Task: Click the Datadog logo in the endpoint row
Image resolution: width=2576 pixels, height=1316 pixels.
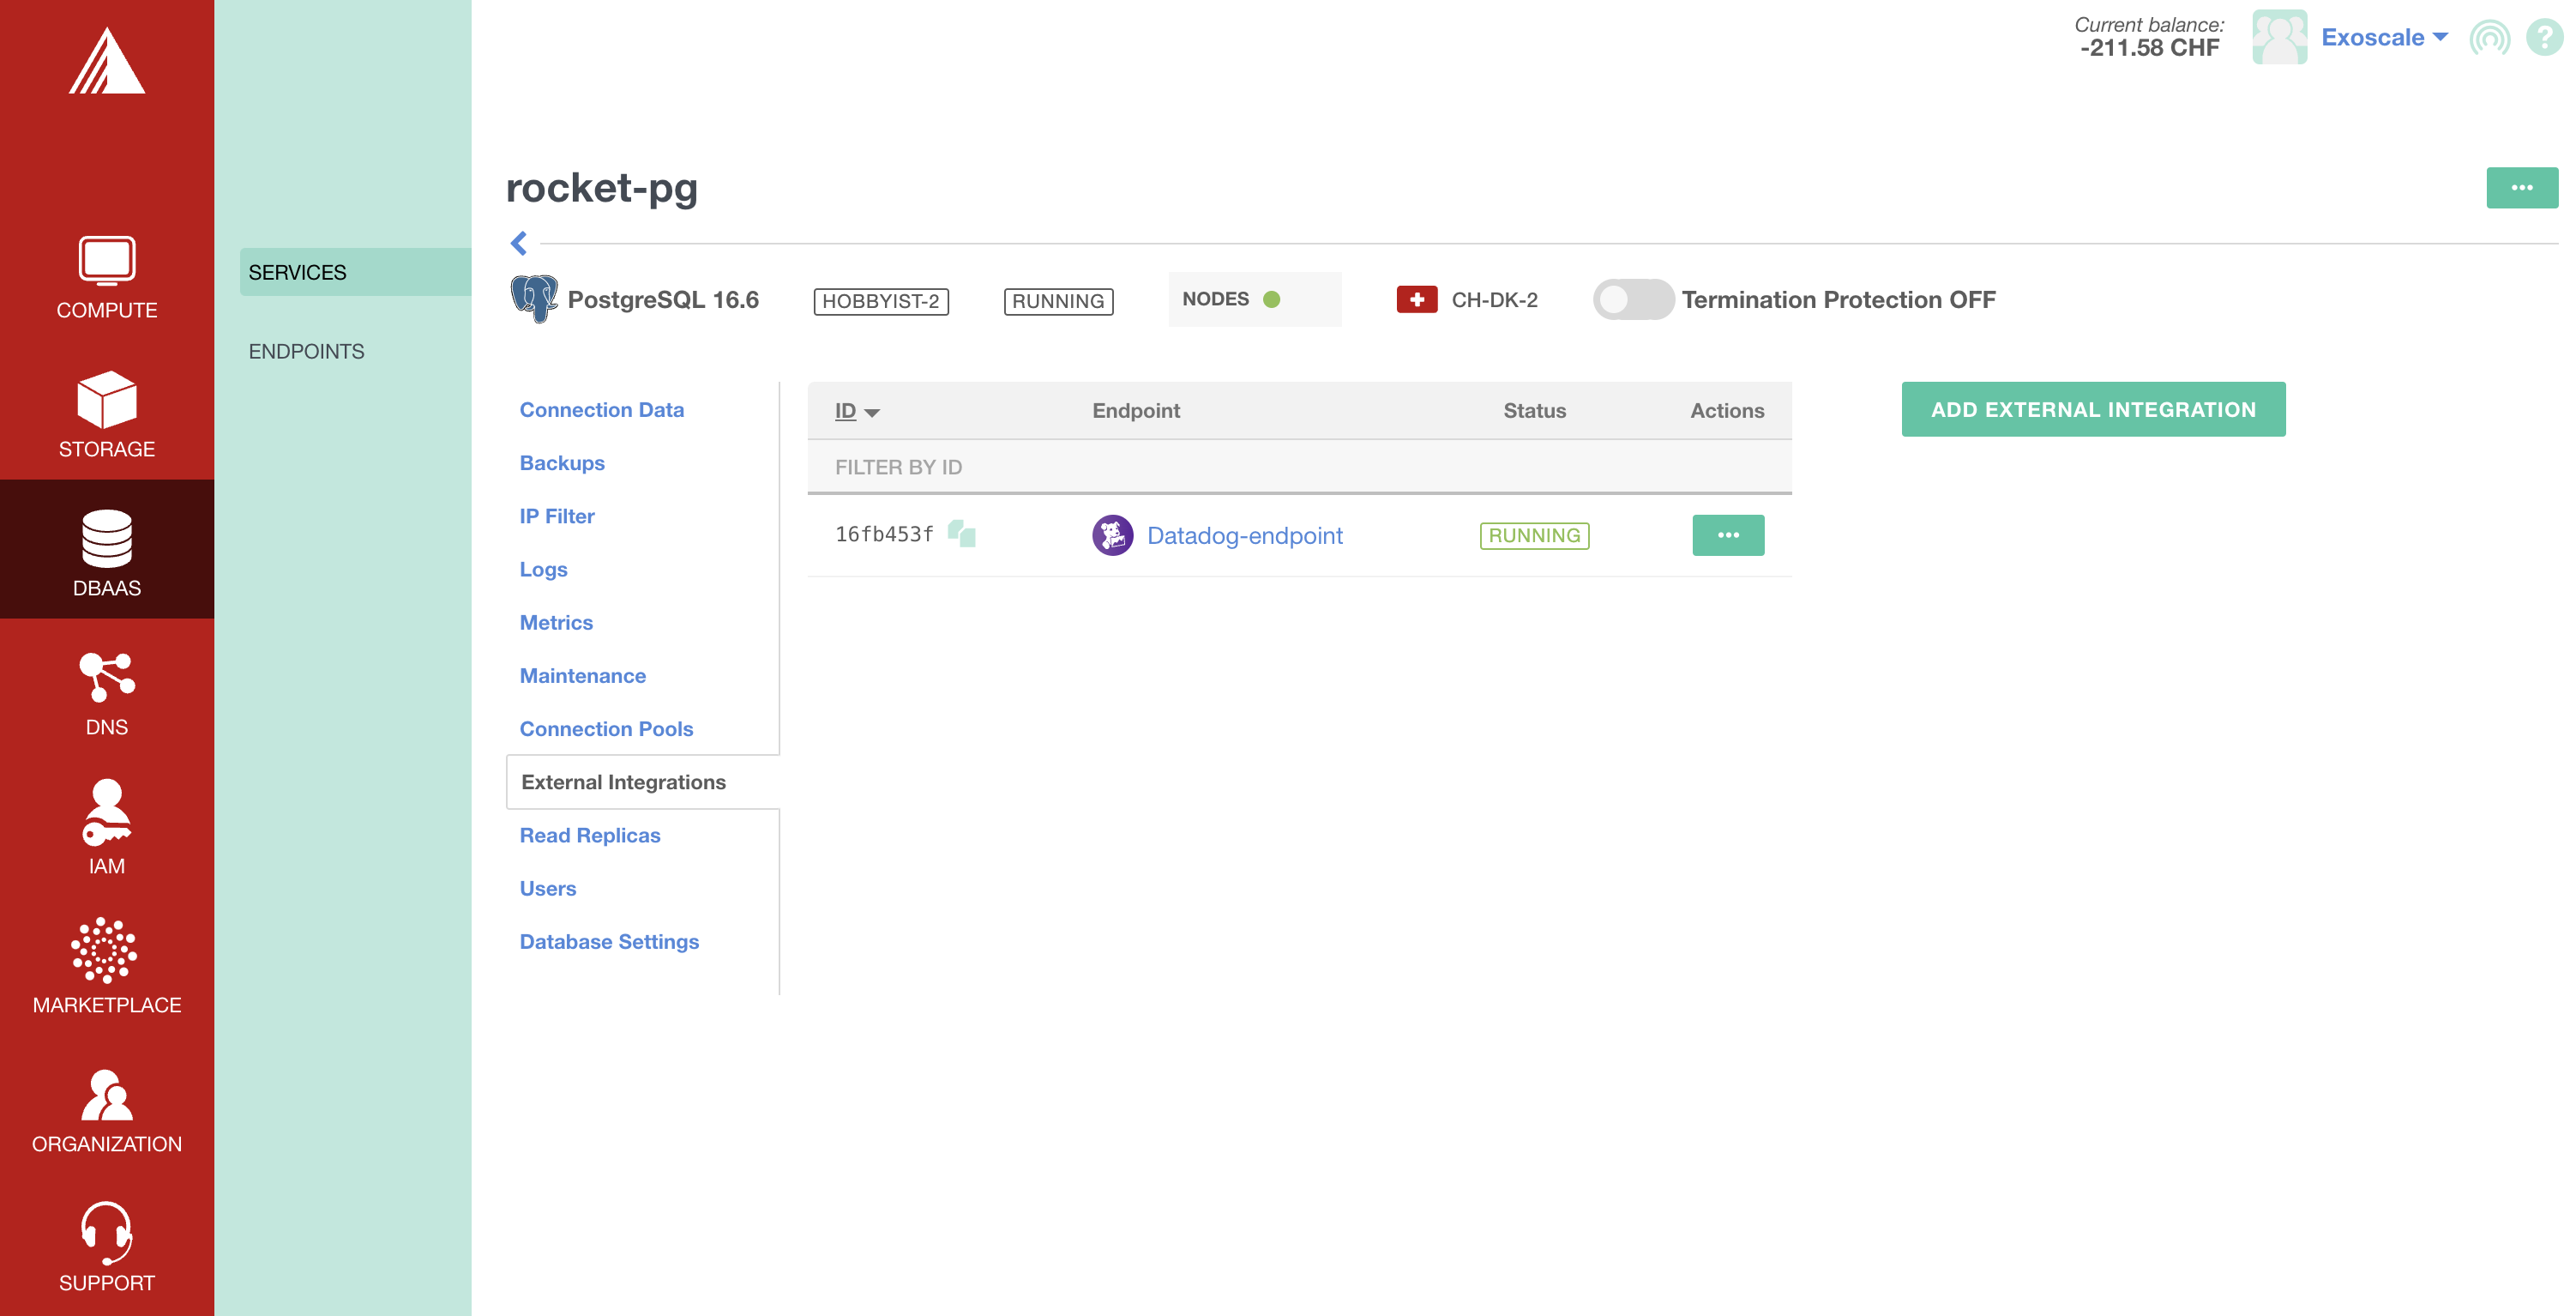Action: [1112, 534]
